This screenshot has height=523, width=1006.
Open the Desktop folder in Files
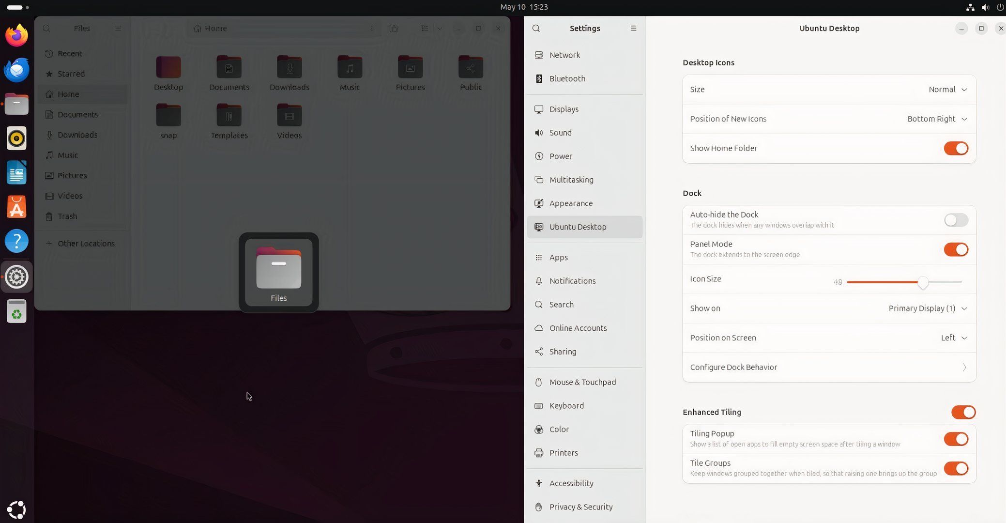coord(168,74)
